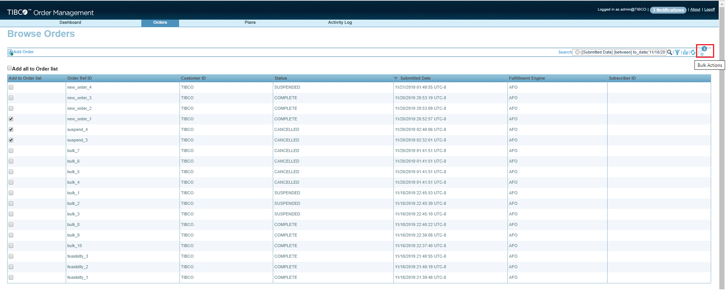Image resolution: width=727 pixels, height=292 pixels.
Task: Uncheck the suspend_3 row checkbox
Action: pos(11,140)
